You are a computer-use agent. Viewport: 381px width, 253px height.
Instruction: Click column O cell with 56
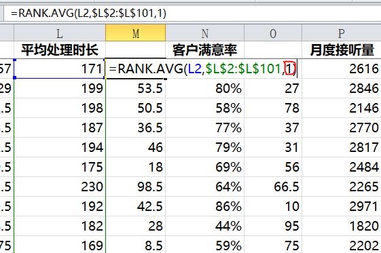coord(273,167)
